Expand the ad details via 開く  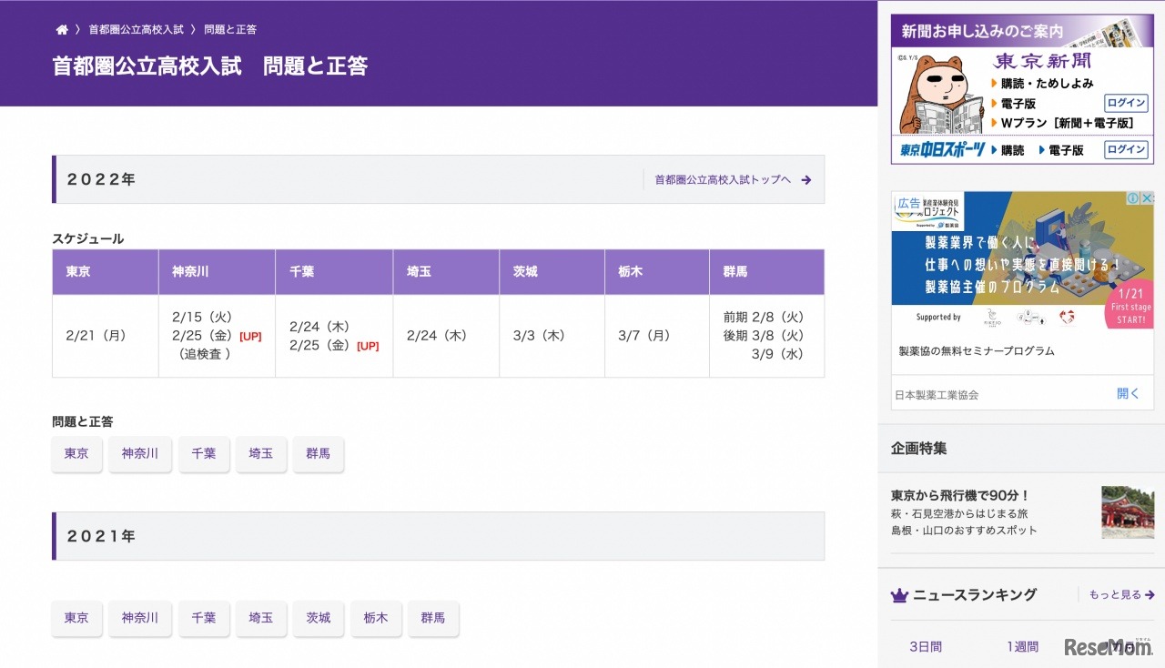tap(1128, 393)
